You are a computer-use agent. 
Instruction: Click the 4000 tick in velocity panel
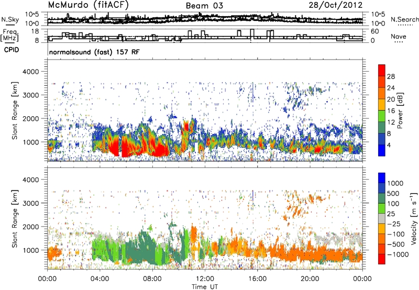coord(30,180)
